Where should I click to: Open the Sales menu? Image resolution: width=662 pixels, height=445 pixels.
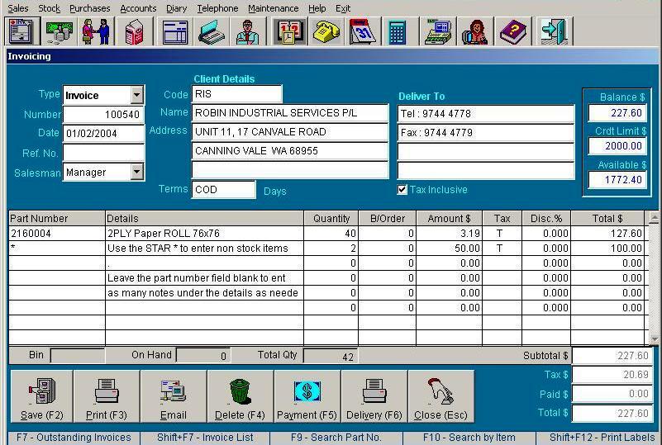coord(17,8)
